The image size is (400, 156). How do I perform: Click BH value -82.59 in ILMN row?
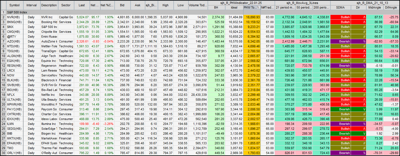pyautogui.click(x=217, y=124)
